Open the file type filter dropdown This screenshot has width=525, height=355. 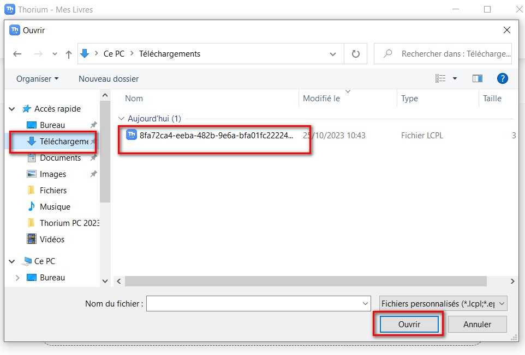coord(443,304)
